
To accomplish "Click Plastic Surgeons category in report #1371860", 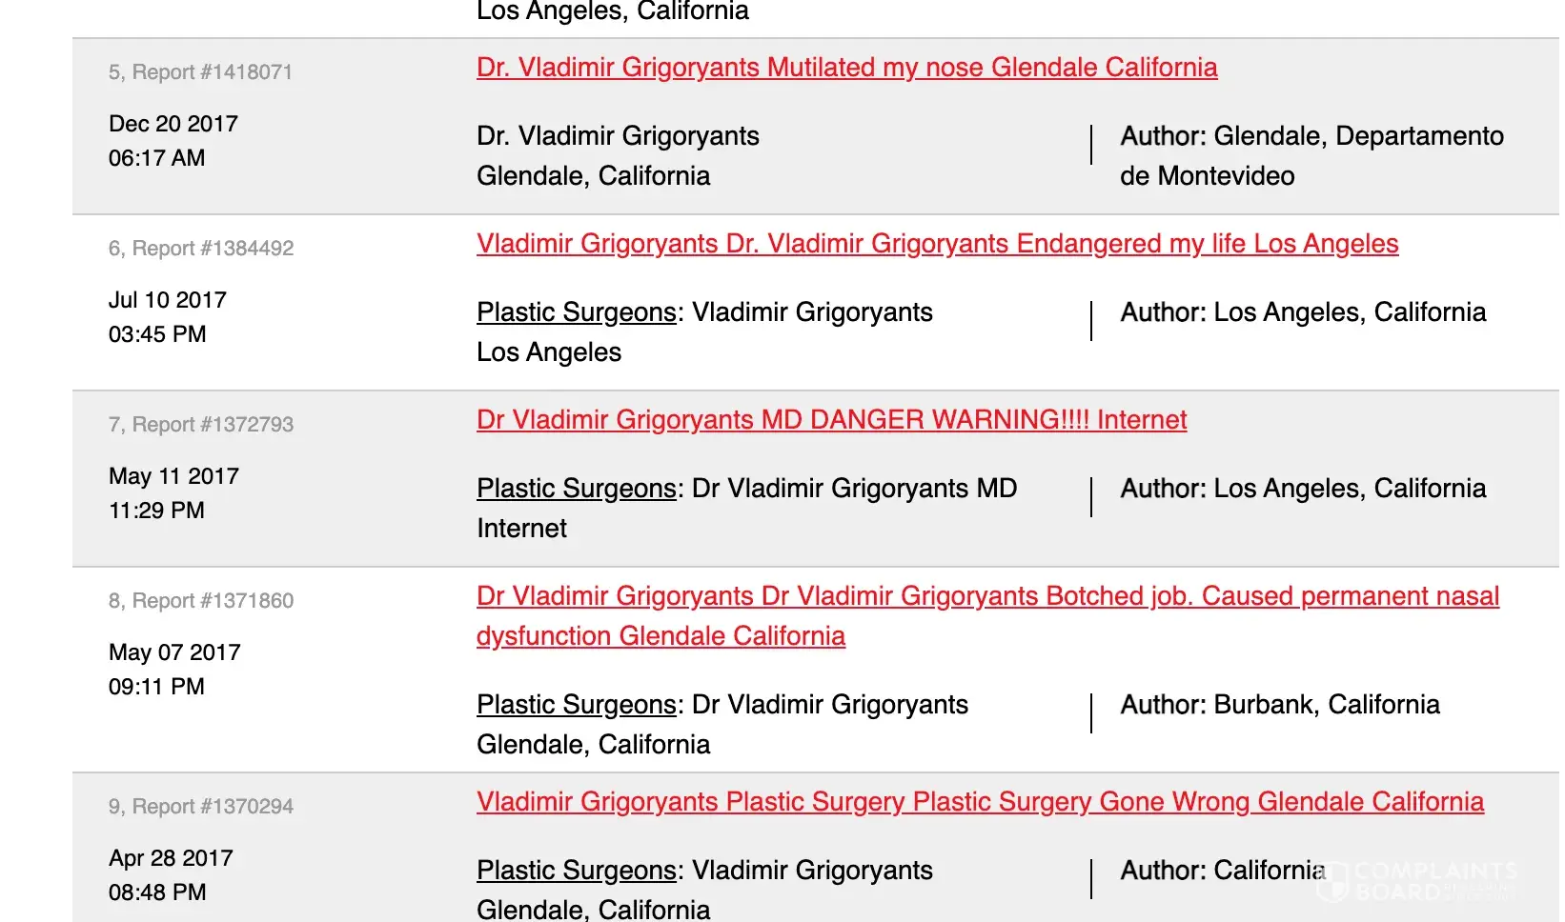I will [x=576, y=705].
